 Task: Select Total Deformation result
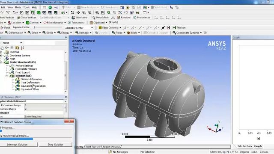[30, 83]
